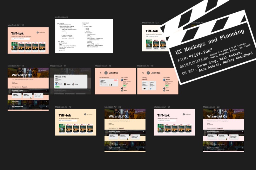Click green join button in MacBook Air - 16
This screenshot has height=170, width=256.
(x=125, y=85)
